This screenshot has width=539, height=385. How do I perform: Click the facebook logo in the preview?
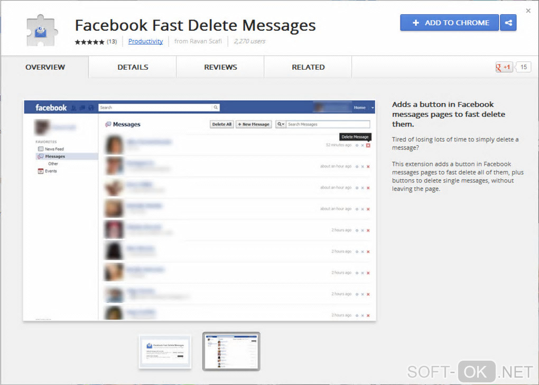51,108
